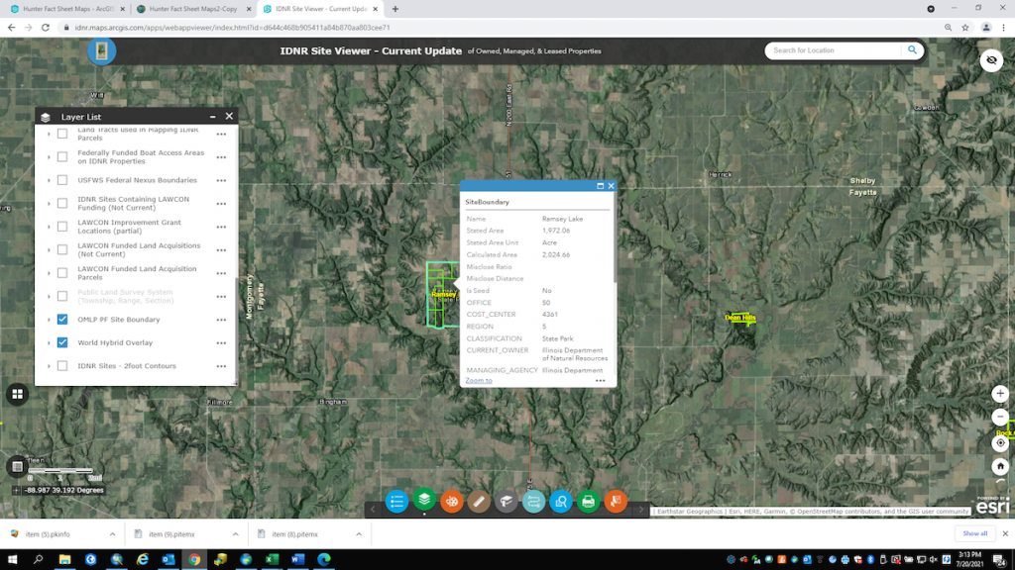
Task: Open the brown Measurement ruler tool
Action: (479, 502)
